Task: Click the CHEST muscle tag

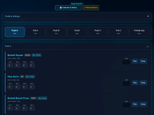Action: point(33,98)
